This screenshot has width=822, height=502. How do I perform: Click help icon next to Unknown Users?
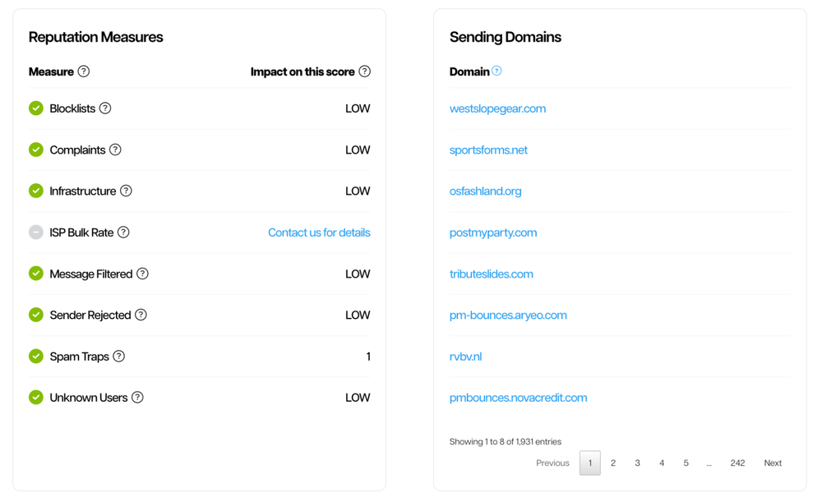(x=137, y=398)
